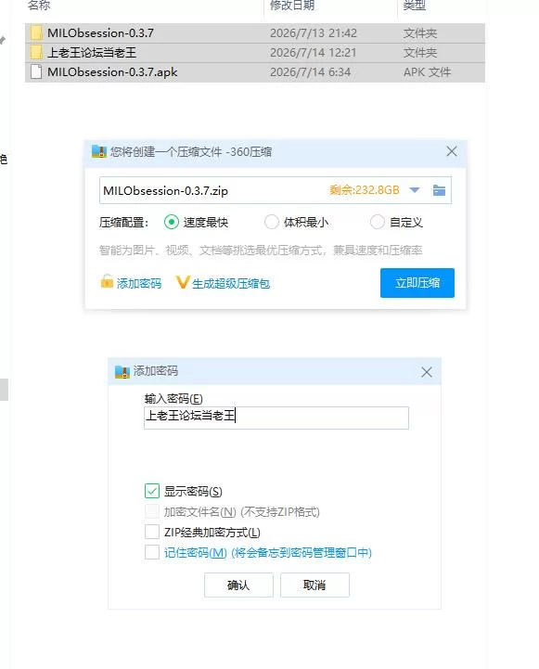Select the 上老王论坛当老王 folder icon
Viewport: 539px width, 669px height.
click(37, 53)
